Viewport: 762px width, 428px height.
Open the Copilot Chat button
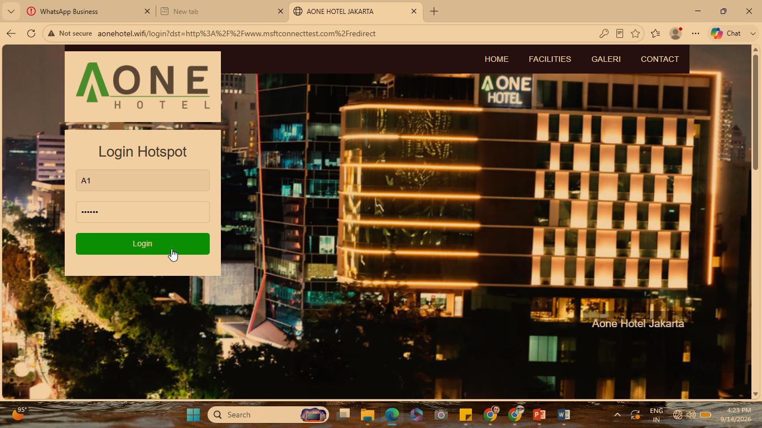coord(727,33)
